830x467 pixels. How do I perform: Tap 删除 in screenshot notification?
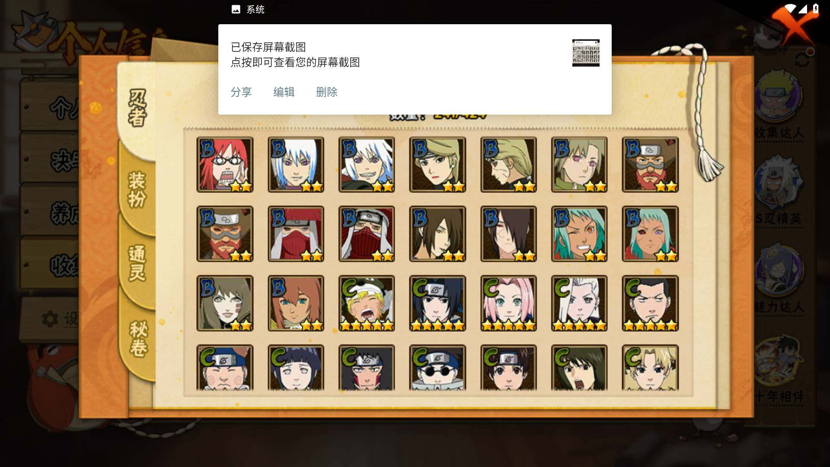tap(327, 92)
